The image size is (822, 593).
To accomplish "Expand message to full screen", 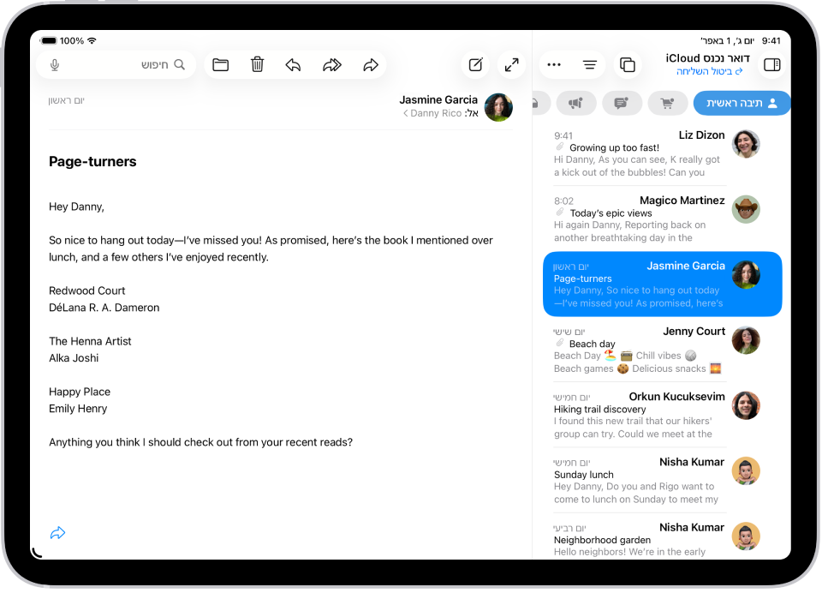I will tap(511, 64).
